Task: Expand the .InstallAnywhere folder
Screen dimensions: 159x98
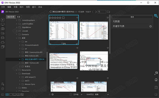Action: point(16,20)
